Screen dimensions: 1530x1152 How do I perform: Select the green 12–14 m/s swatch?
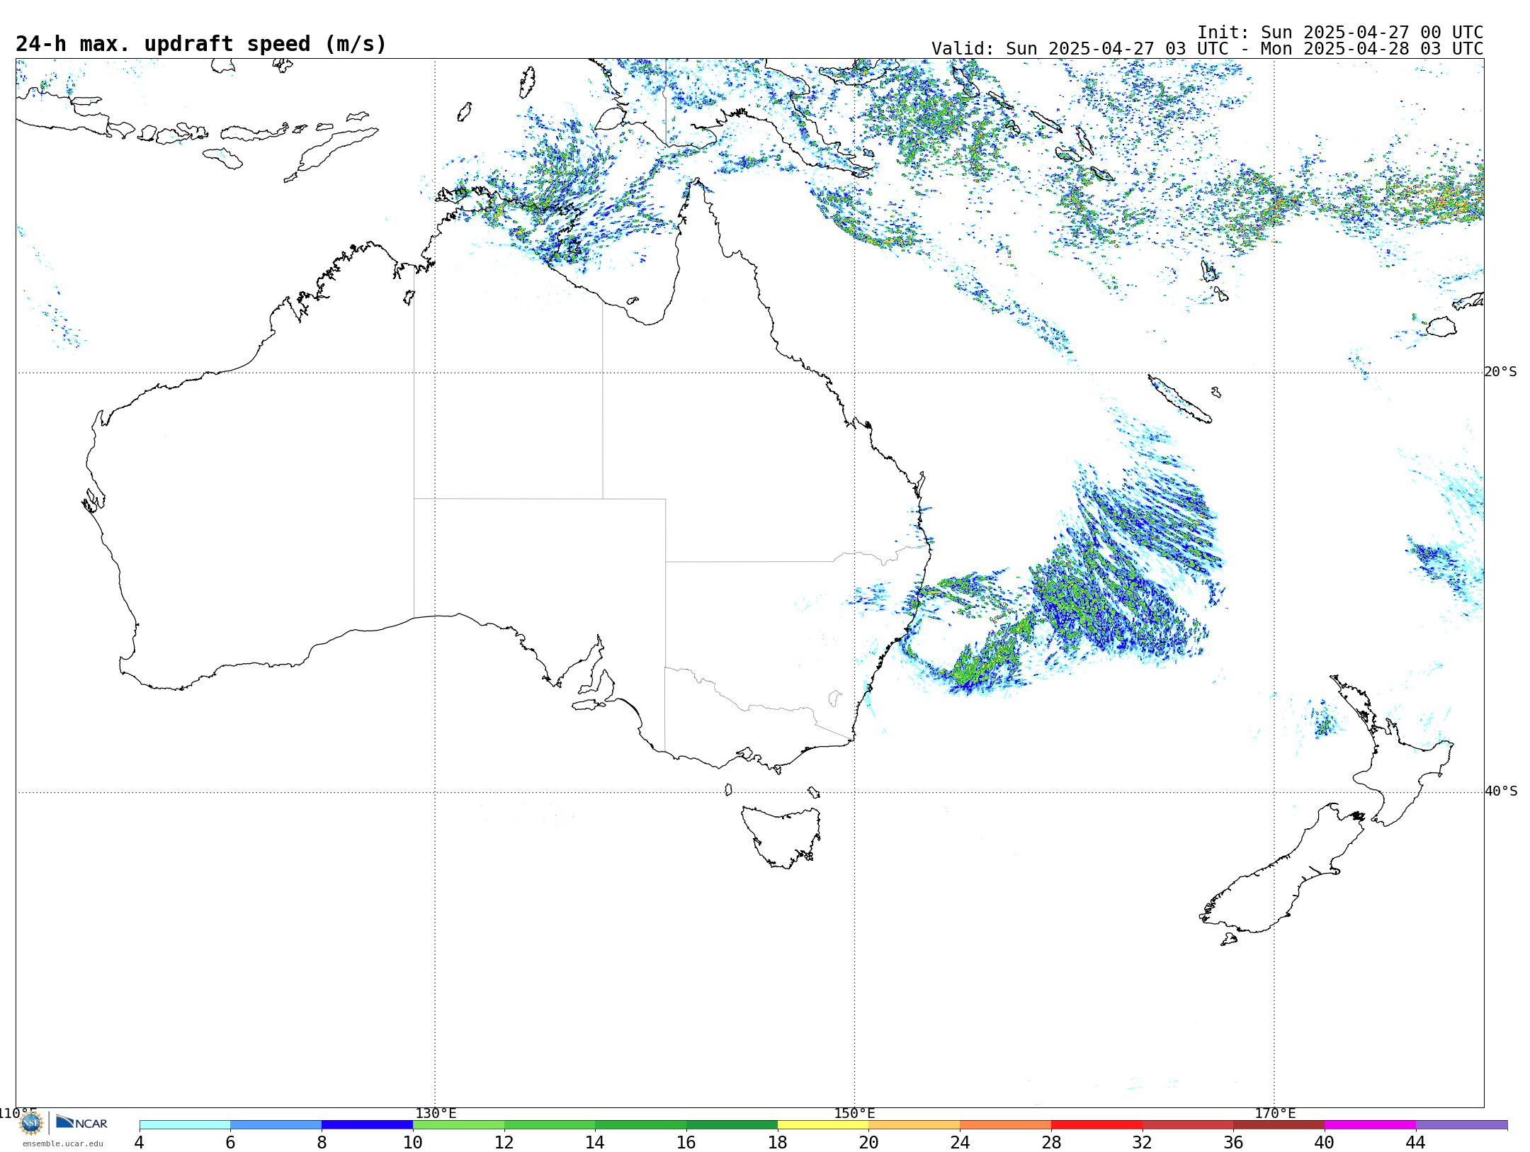click(550, 1125)
